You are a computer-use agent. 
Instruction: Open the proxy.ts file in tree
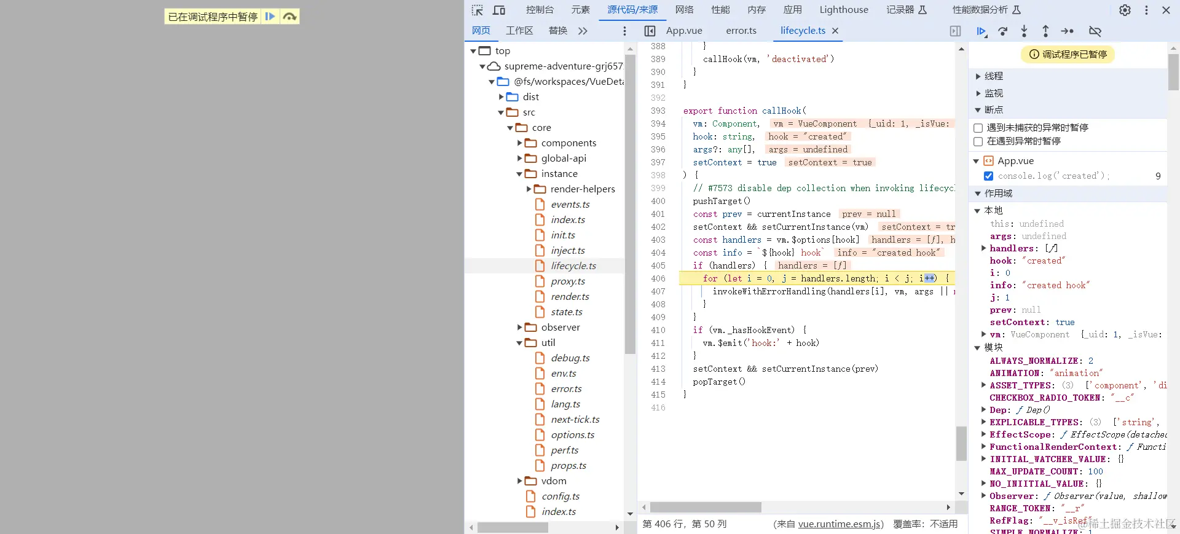point(567,281)
